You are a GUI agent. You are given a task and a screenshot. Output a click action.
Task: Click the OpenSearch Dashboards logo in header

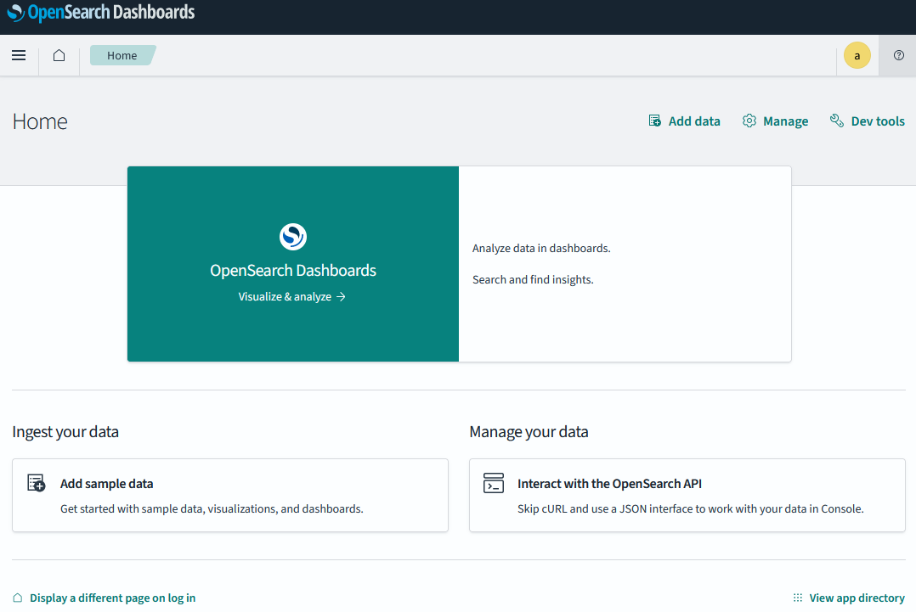coord(101,12)
